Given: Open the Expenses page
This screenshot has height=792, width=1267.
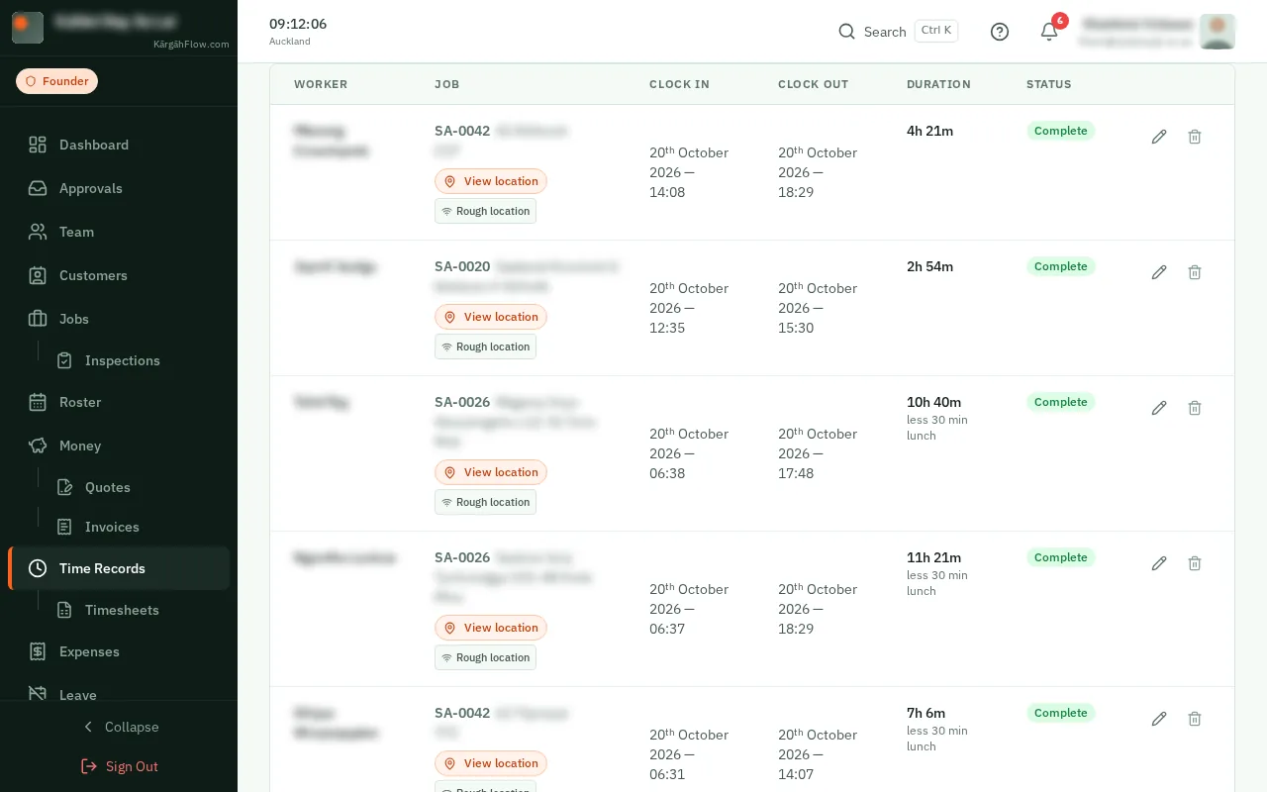Looking at the screenshot, I should click(119, 651).
